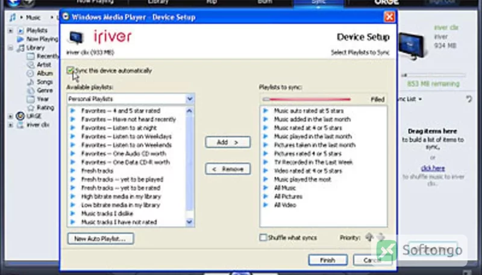
Task: Select Pictures taken in the last month
Action: tap(315, 145)
